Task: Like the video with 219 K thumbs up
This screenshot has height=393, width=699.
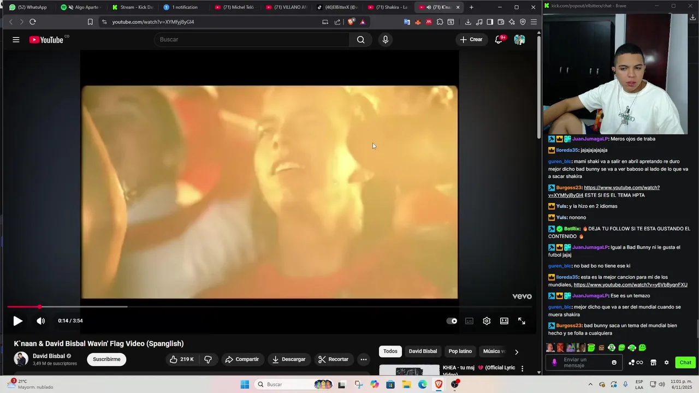Action: (x=182, y=359)
